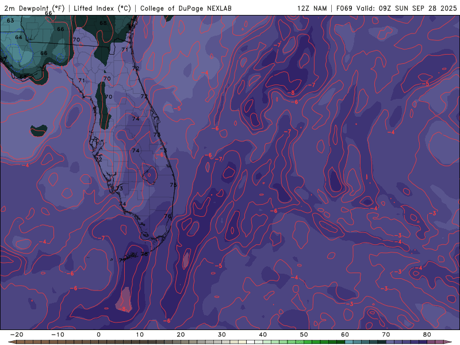Click the "20" color scale label
The height and width of the screenshot is (345, 460).
click(x=181, y=335)
